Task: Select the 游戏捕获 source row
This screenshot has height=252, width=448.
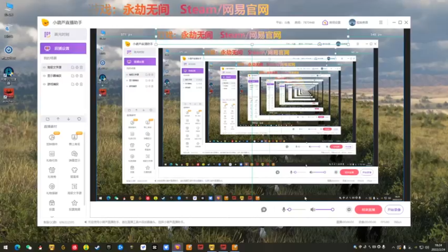Action: [x=63, y=85]
